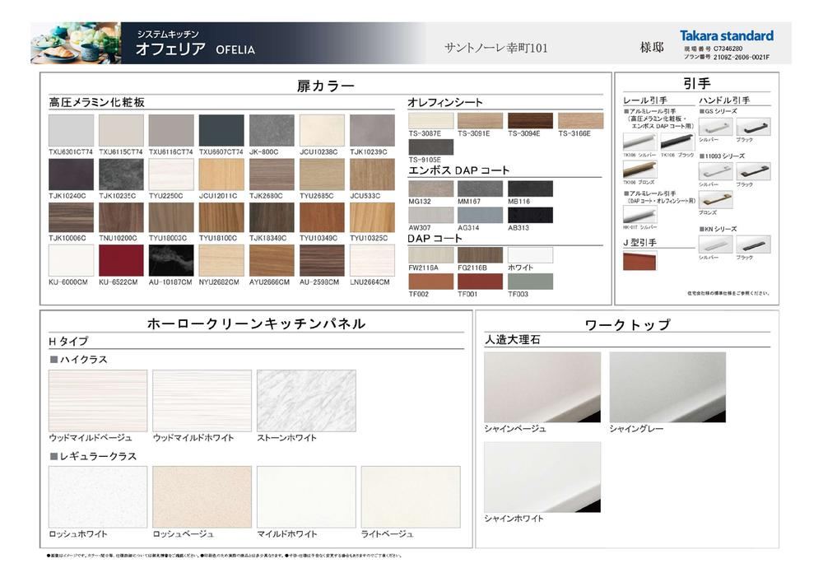
Task: Click the シャイングレー worktop image
Action: coord(667,387)
